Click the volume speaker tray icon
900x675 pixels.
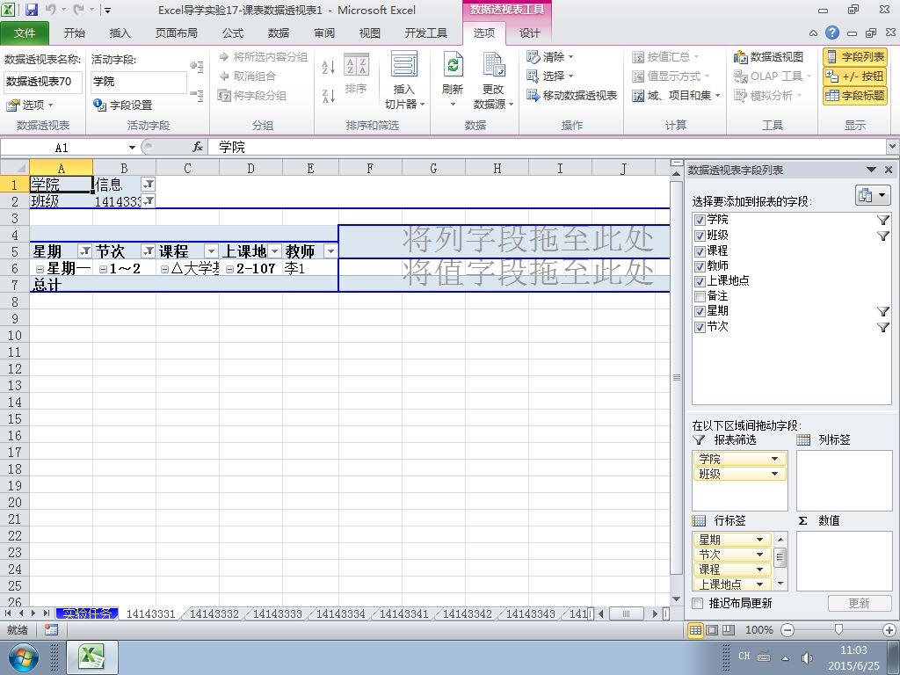808,657
